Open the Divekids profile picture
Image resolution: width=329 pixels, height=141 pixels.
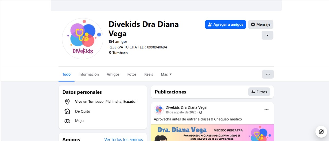(83, 39)
